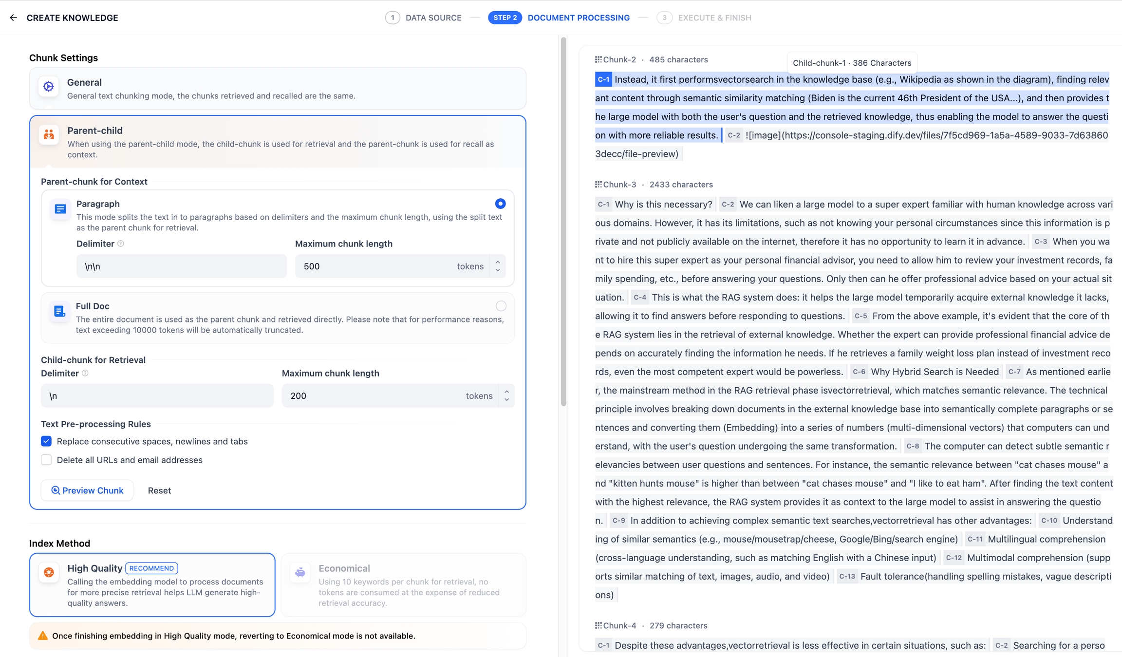Click the Parent-chunk Delimiter help icon

pos(121,244)
